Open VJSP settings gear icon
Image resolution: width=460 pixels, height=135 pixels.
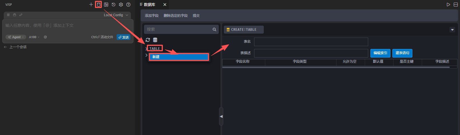[x=121, y=5]
